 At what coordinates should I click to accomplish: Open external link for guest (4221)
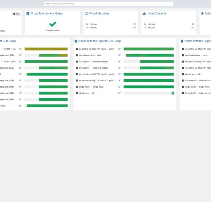20,106
